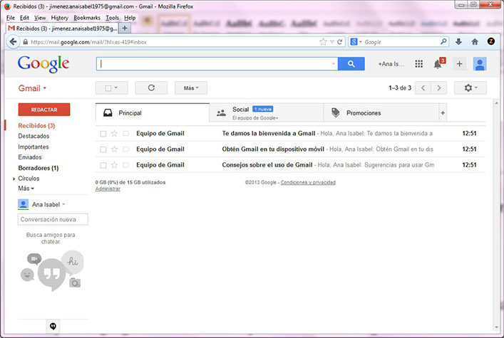504x338 pixels.
Task: Open the Tools menu
Action: pos(112,18)
